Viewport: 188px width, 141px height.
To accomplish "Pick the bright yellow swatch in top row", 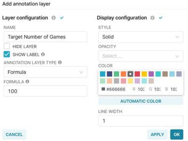I will (144, 74).
